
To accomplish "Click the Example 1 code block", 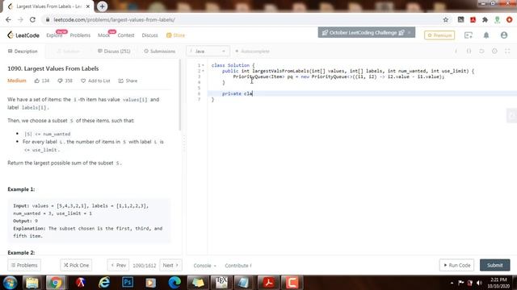I will pyautogui.click(x=89, y=221).
